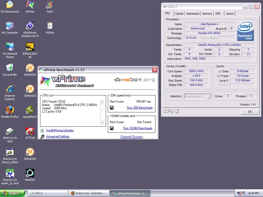
Task: Click the save icon for 32M score
Action: (x=112, y=108)
